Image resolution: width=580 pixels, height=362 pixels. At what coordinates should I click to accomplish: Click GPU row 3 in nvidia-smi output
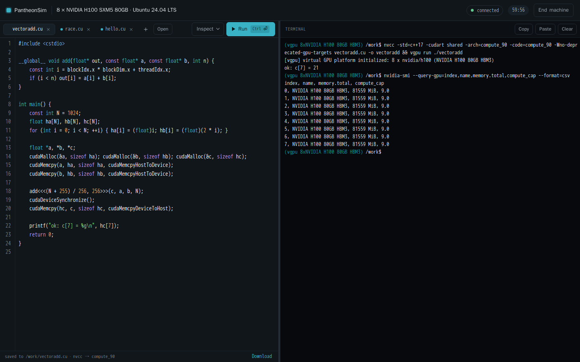pos(337,114)
